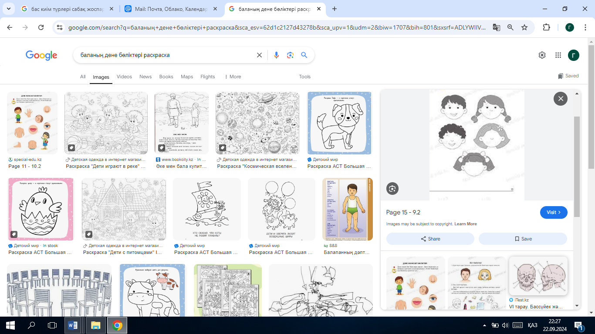Image resolution: width=595 pixels, height=334 pixels.
Task: Go to the Google logo homepage
Action: (x=41, y=55)
